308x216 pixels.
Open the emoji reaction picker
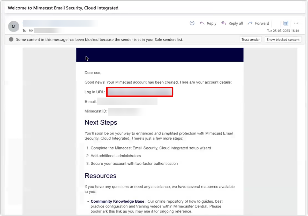pyautogui.click(x=192, y=23)
